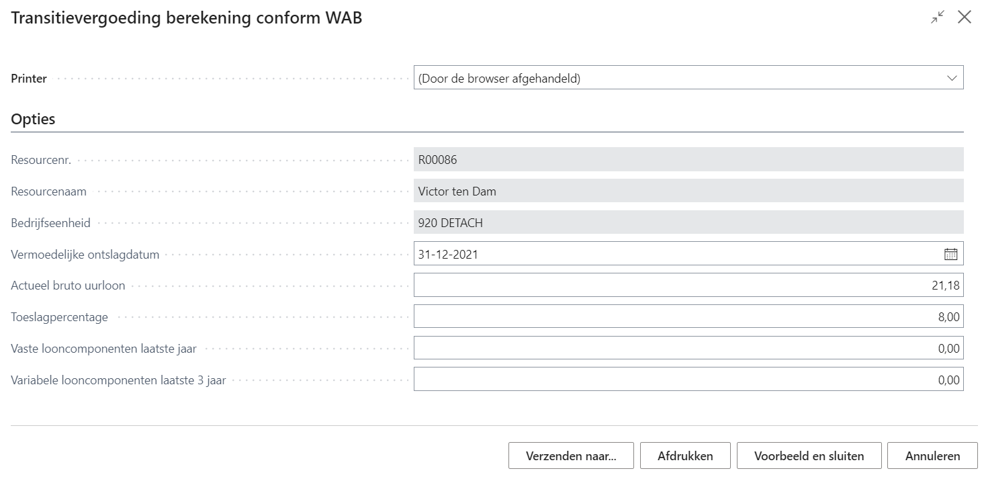The width and height of the screenshot is (982, 477).
Task: Click Variabele looncomponenten laatste 3 jaar field
Action: tap(688, 380)
